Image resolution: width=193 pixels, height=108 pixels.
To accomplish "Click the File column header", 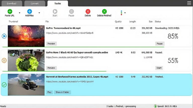I will [x=47, y=22].
